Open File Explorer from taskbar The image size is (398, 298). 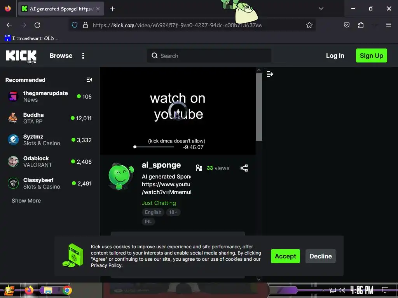(48, 290)
